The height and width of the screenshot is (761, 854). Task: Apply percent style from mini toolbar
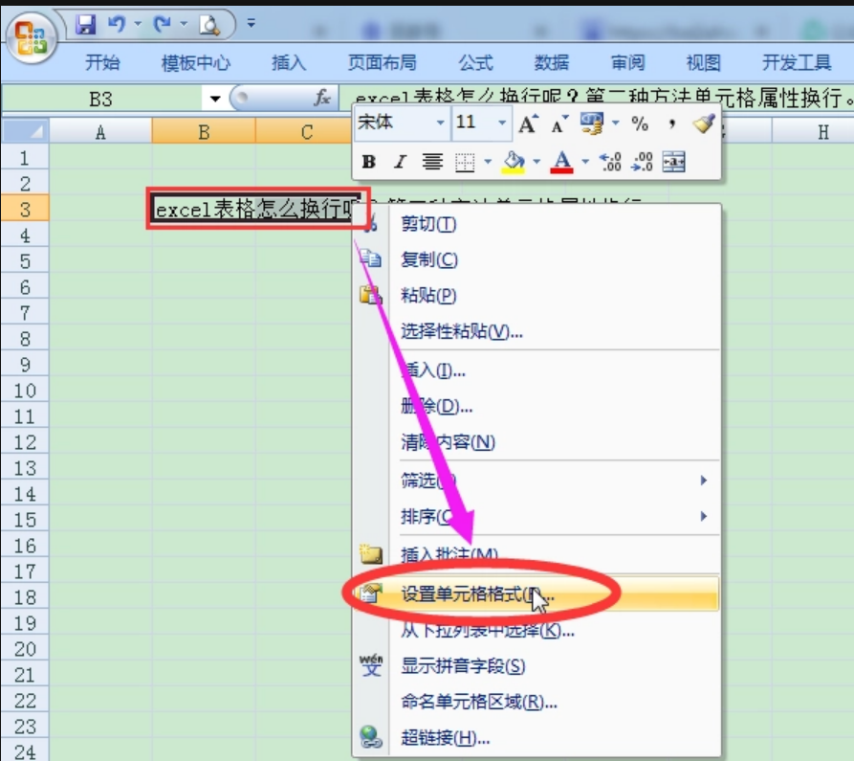pos(640,124)
